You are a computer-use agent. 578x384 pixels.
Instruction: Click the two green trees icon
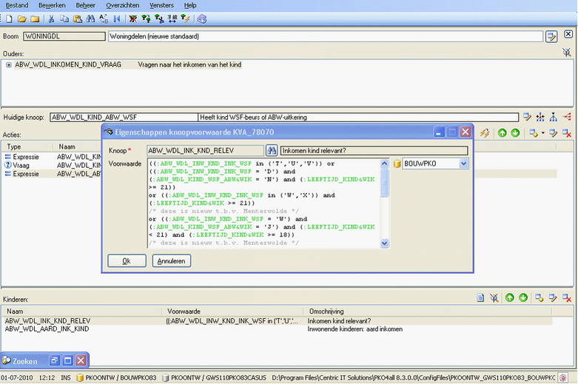pyautogui.click(x=146, y=18)
